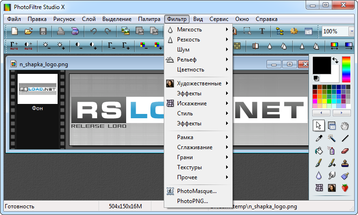Viewport: 358px width, 215px height.
Task: Select the Pipette eyedropper tool
Action: (x=319, y=138)
